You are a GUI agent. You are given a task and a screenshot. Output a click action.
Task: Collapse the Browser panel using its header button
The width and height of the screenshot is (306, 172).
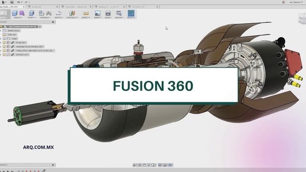[x=53, y=22]
